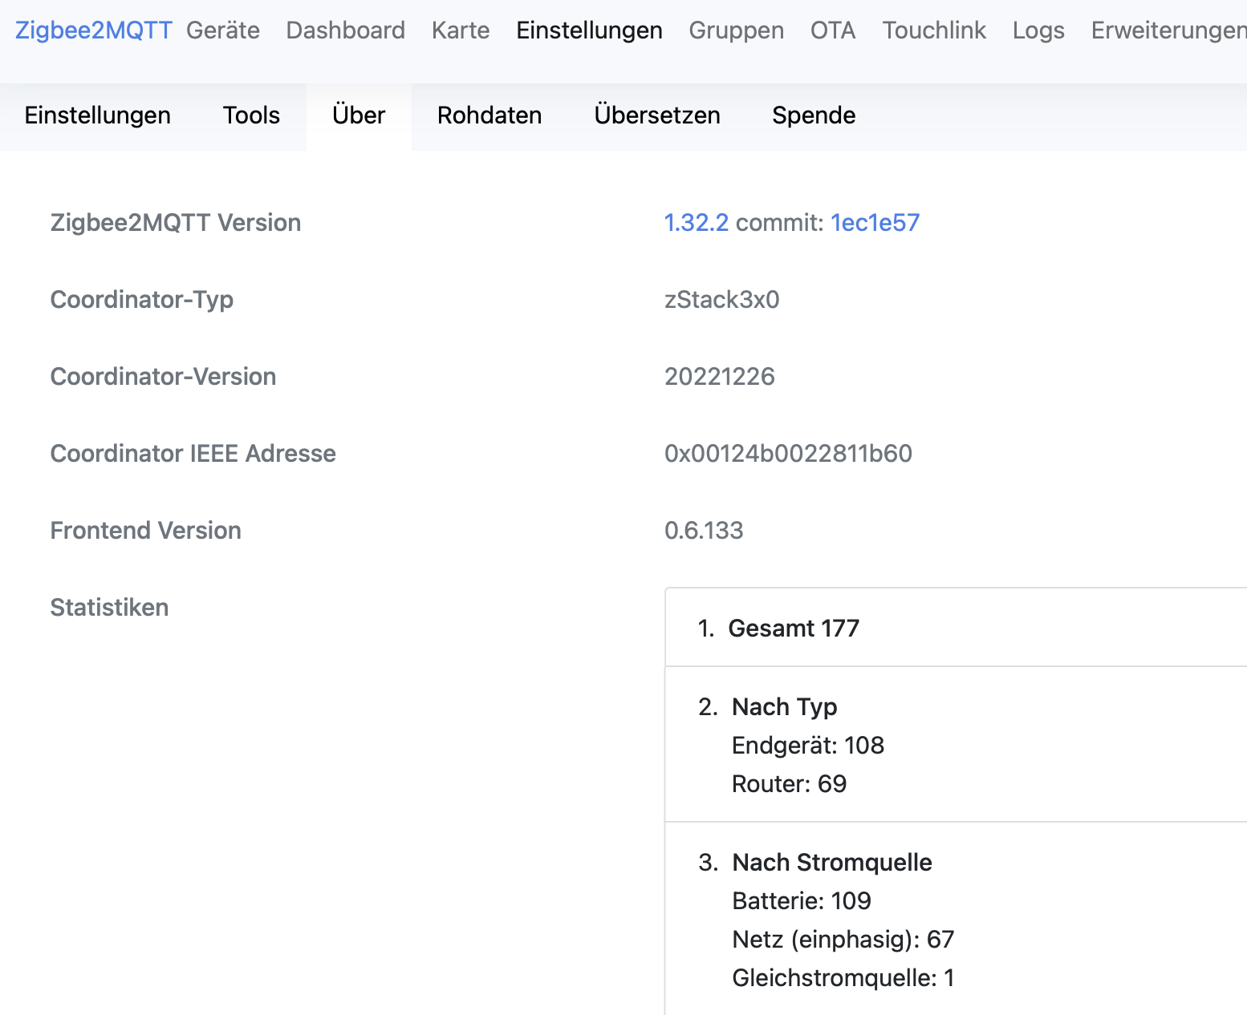Image resolution: width=1247 pixels, height=1015 pixels.
Task: Open the Karte network map
Action: point(460,30)
